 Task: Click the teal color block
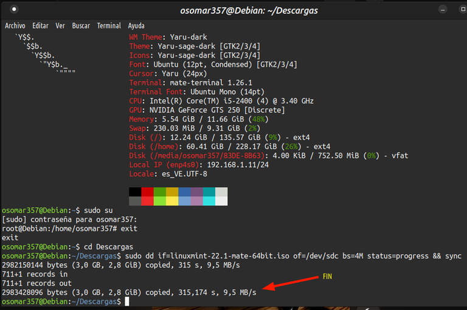(x=209, y=192)
